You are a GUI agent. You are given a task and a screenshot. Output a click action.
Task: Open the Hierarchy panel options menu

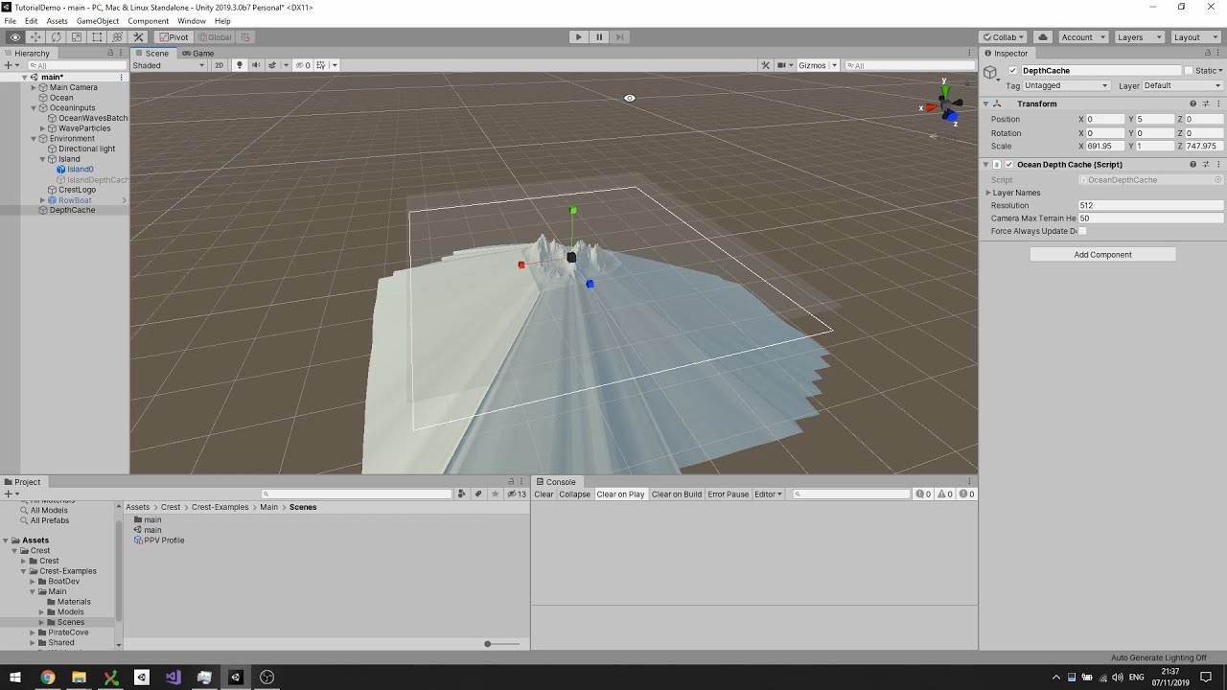(122, 53)
